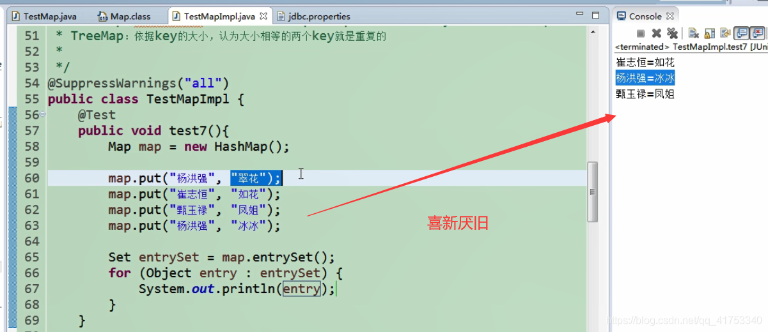This screenshot has width=768, height=332.
Task: Select the Console view tab
Action: tap(645, 16)
